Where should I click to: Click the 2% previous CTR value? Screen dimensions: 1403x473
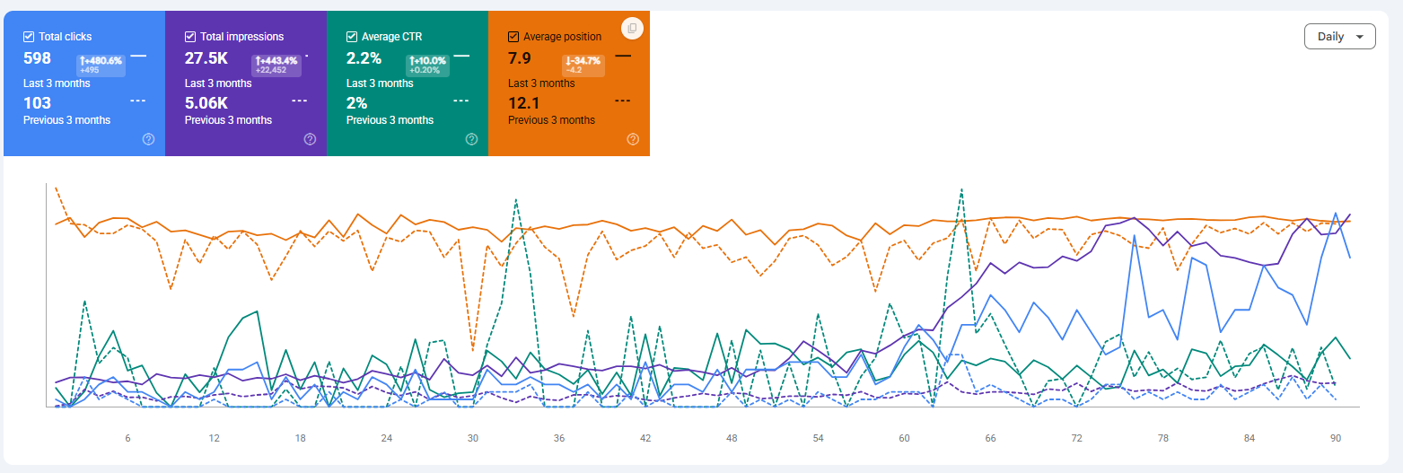pyautogui.click(x=357, y=102)
